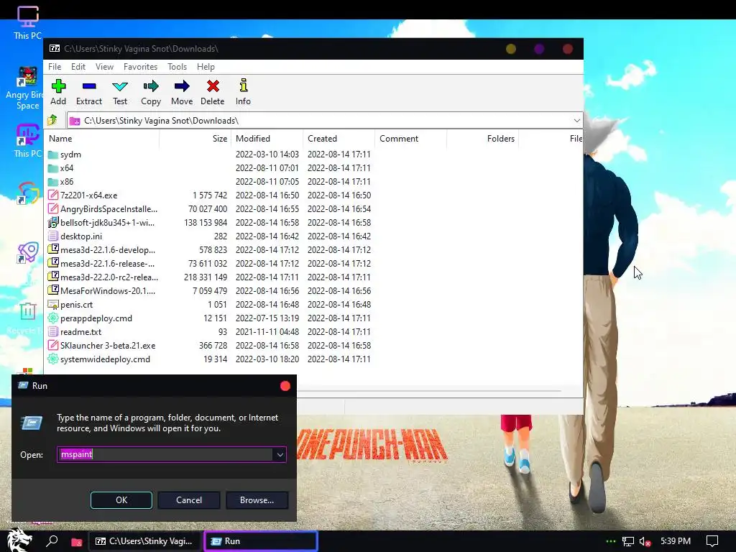
Task: Click the Extract toolbar icon
Action: pos(88,92)
